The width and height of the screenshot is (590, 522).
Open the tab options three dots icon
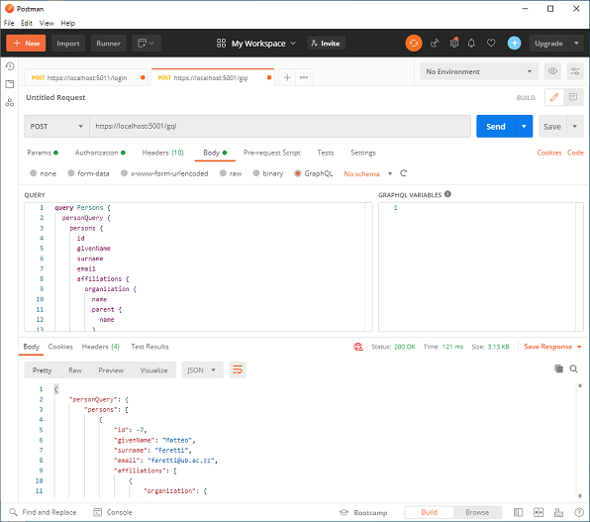[x=304, y=77]
